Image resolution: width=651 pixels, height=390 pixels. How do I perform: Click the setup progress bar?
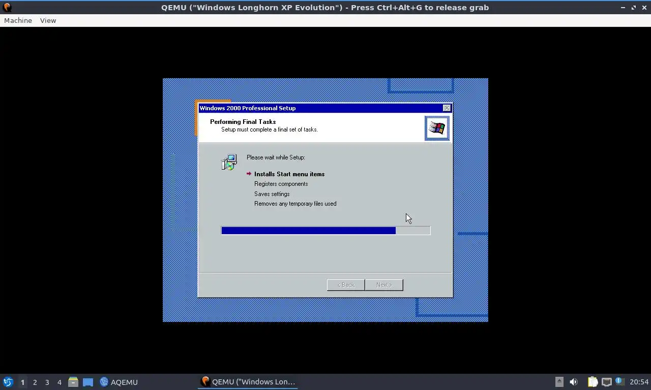[x=325, y=231]
